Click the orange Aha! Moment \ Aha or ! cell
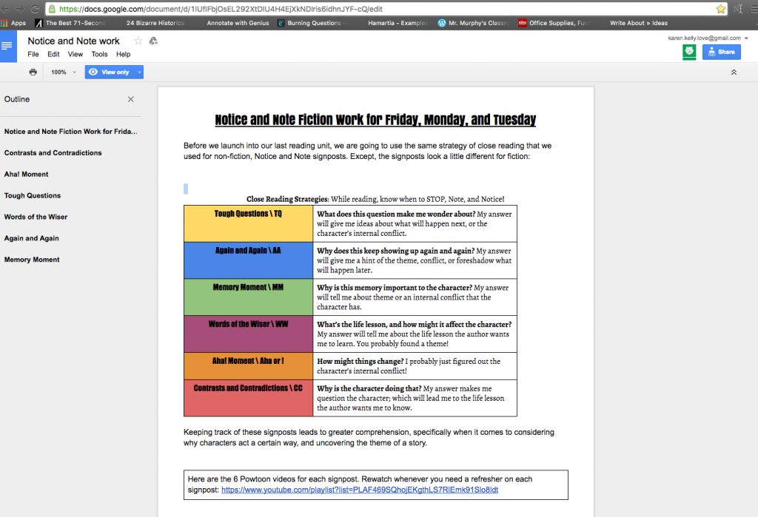 [x=248, y=366]
